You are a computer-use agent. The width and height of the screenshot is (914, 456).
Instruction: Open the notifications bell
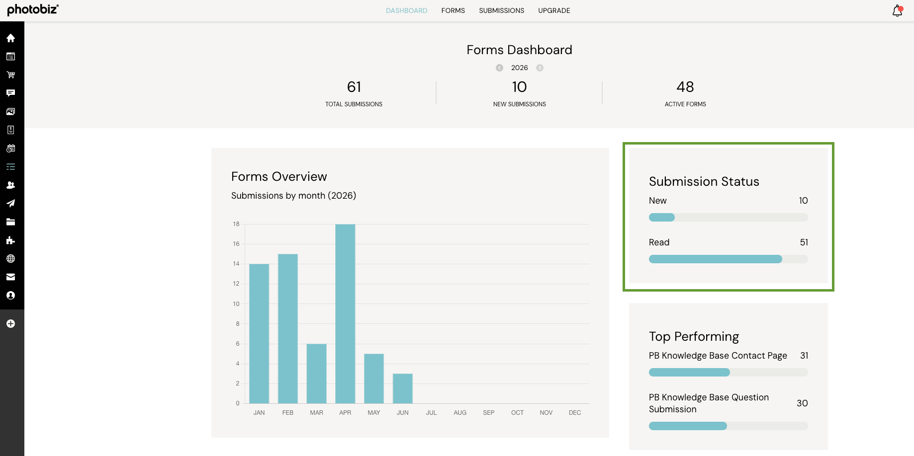pyautogui.click(x=897, y=11)
